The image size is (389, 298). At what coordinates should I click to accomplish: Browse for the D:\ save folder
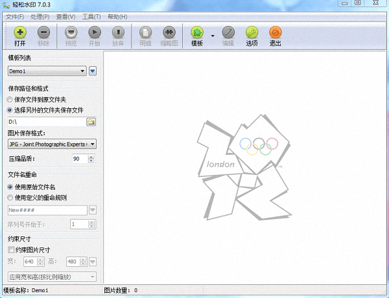point(91,122)
